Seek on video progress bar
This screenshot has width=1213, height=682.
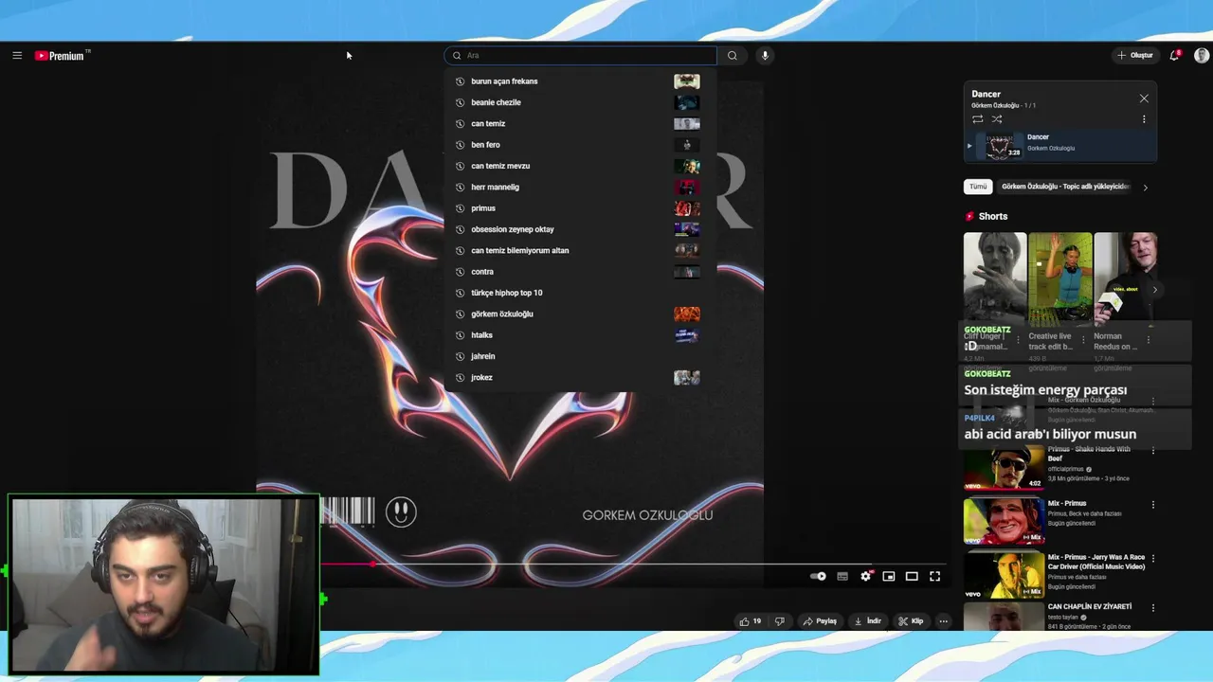[x=633, y=564]
